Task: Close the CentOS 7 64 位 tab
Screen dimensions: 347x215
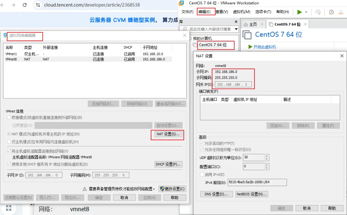Action: point(306,24)
